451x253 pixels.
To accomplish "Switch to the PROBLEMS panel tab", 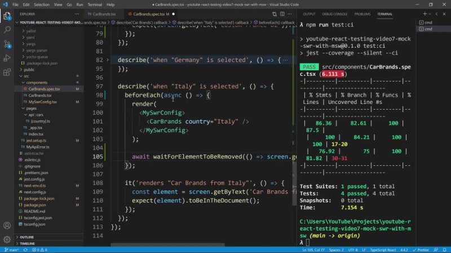I will (x=362, y=13).
